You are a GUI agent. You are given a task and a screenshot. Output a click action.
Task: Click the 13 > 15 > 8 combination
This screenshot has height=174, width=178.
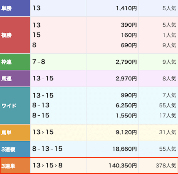(x=47, y=166)
